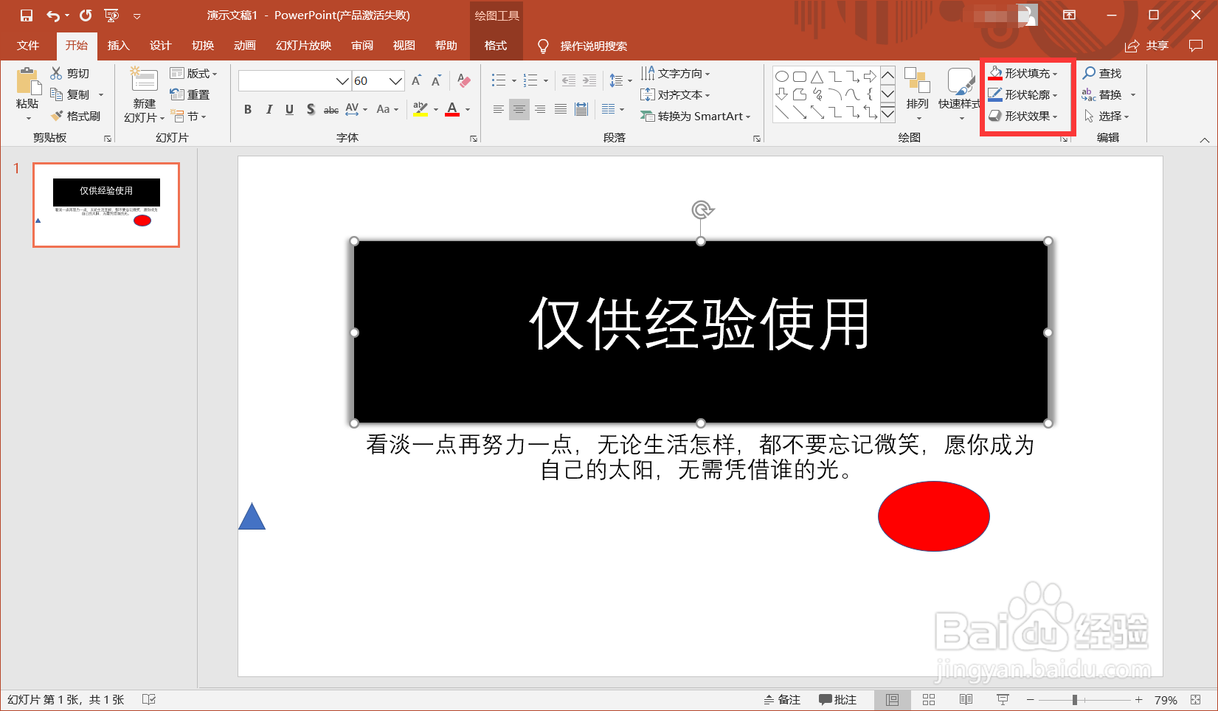Open the Drawing Tools Format (格式) tab
The image size is (1218, 711).
496,45
